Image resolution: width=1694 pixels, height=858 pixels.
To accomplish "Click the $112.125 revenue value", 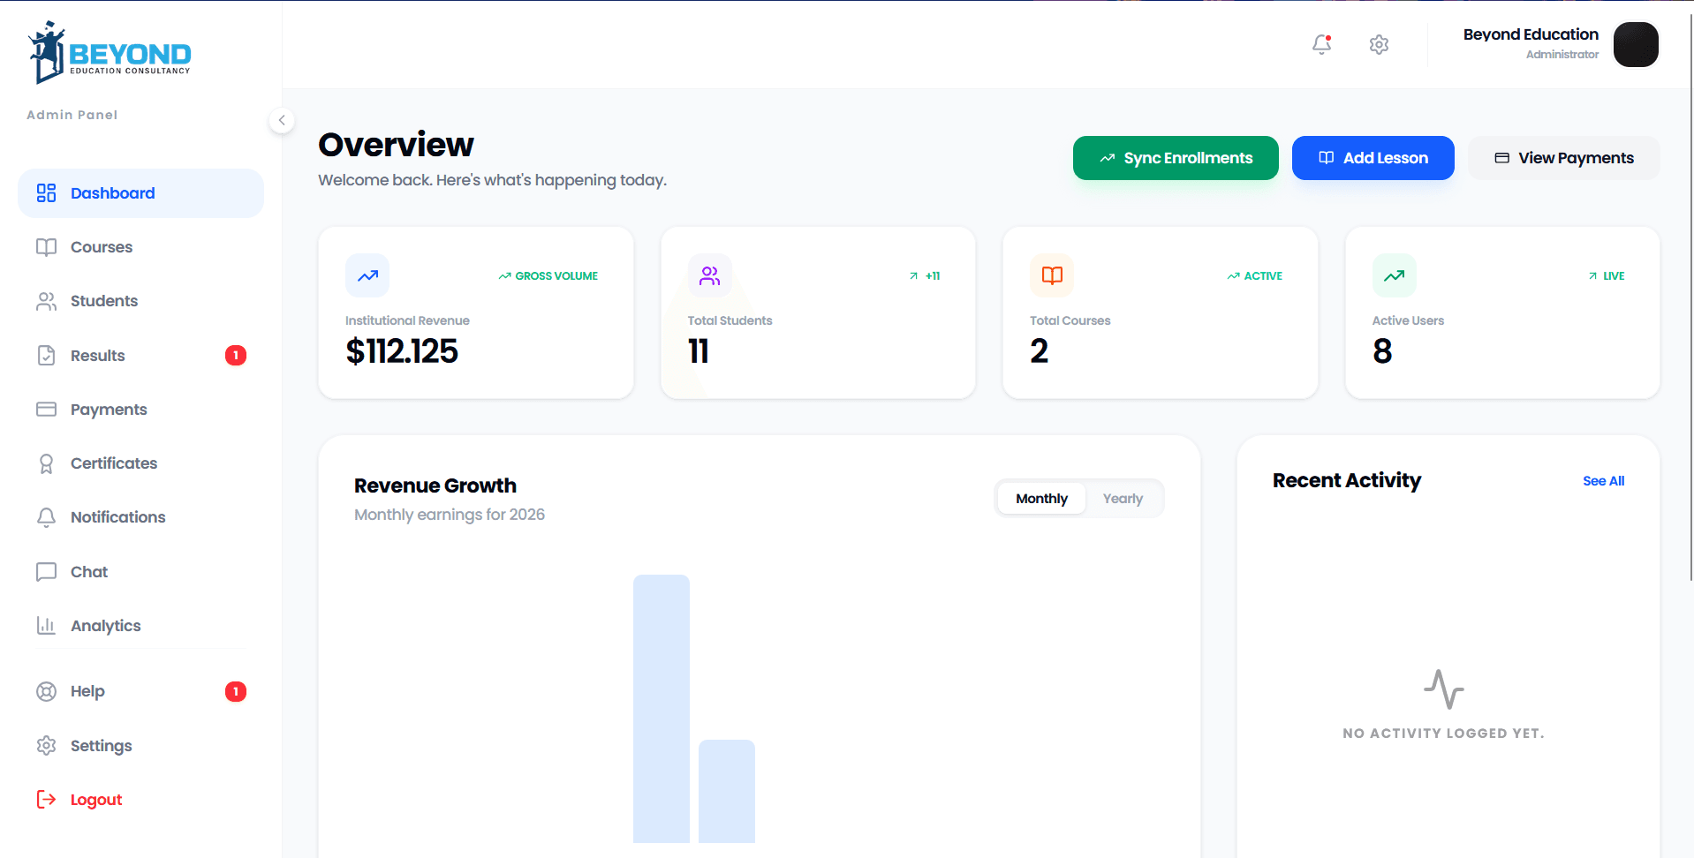I will coord(402,351).
